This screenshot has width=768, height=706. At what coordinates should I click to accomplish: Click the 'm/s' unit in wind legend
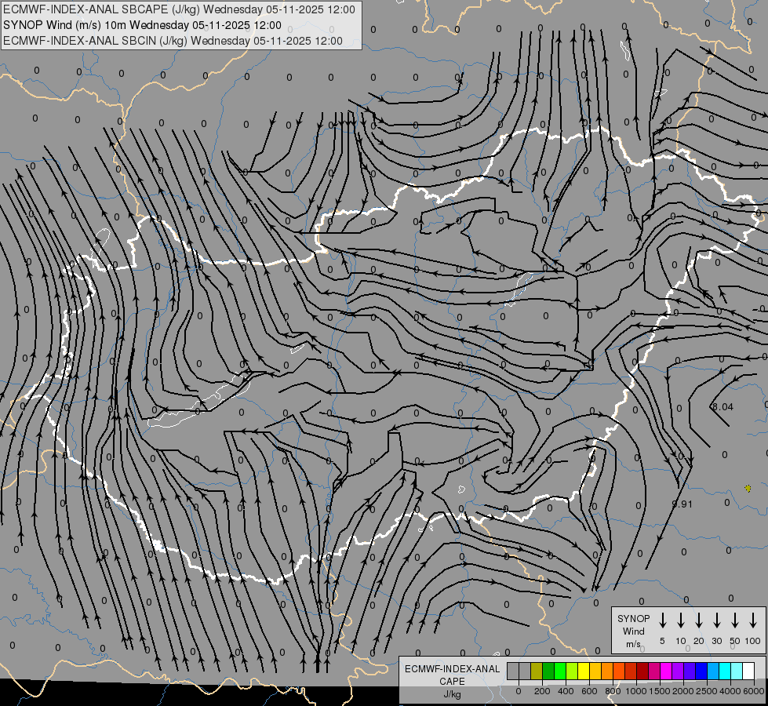tap(633, 644)
